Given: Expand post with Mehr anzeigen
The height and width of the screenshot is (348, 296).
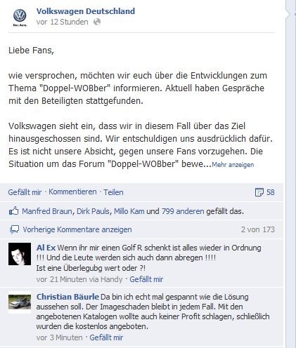Looking at the screenshot, I should coord(233,165).
